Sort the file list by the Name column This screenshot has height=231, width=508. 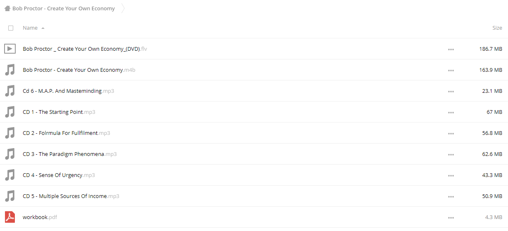pyautogui.click(x=30, y=28)
